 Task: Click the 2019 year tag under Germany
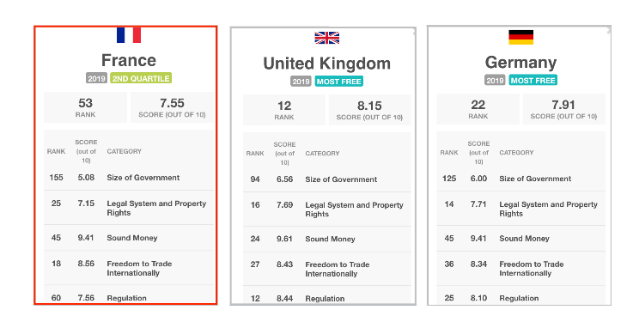click(x=495, y=80)
